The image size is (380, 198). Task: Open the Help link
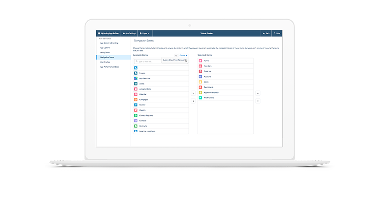coord(277,33)
